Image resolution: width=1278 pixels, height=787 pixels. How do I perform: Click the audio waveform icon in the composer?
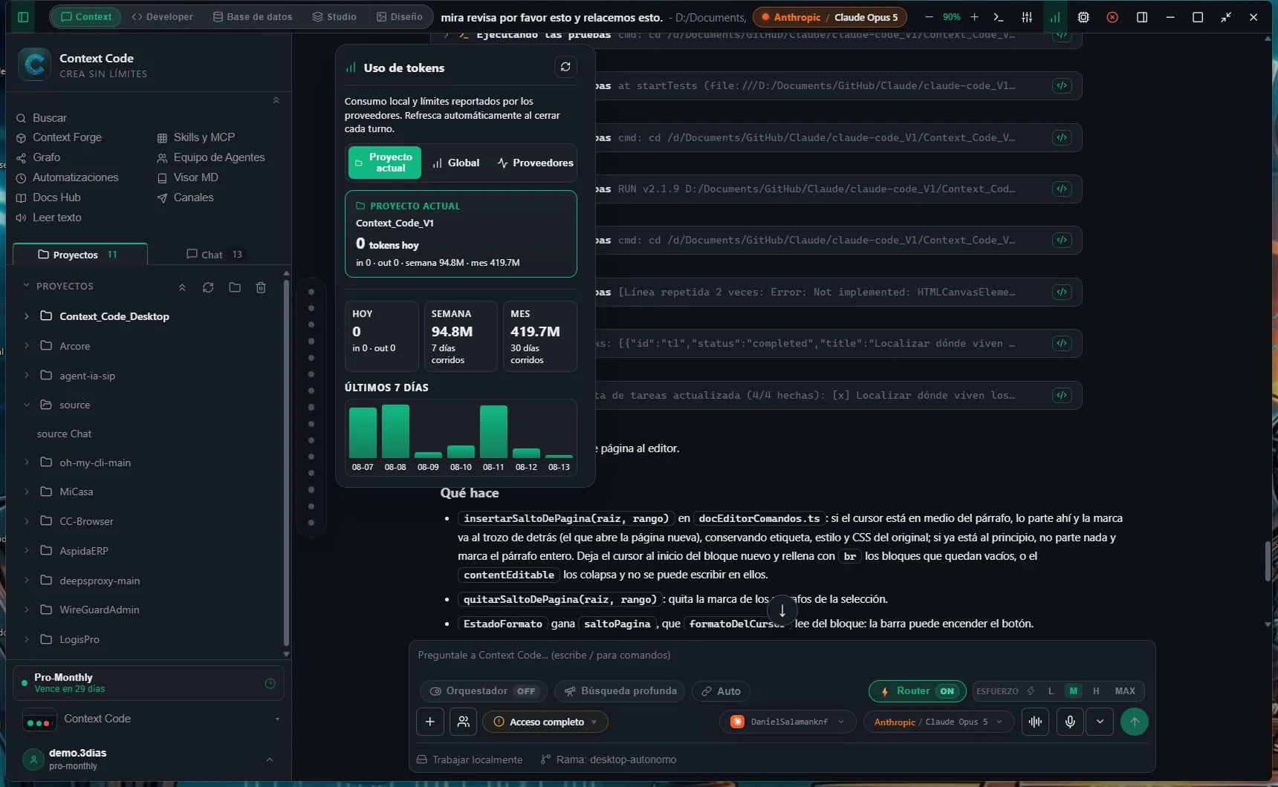point(1035,722)
